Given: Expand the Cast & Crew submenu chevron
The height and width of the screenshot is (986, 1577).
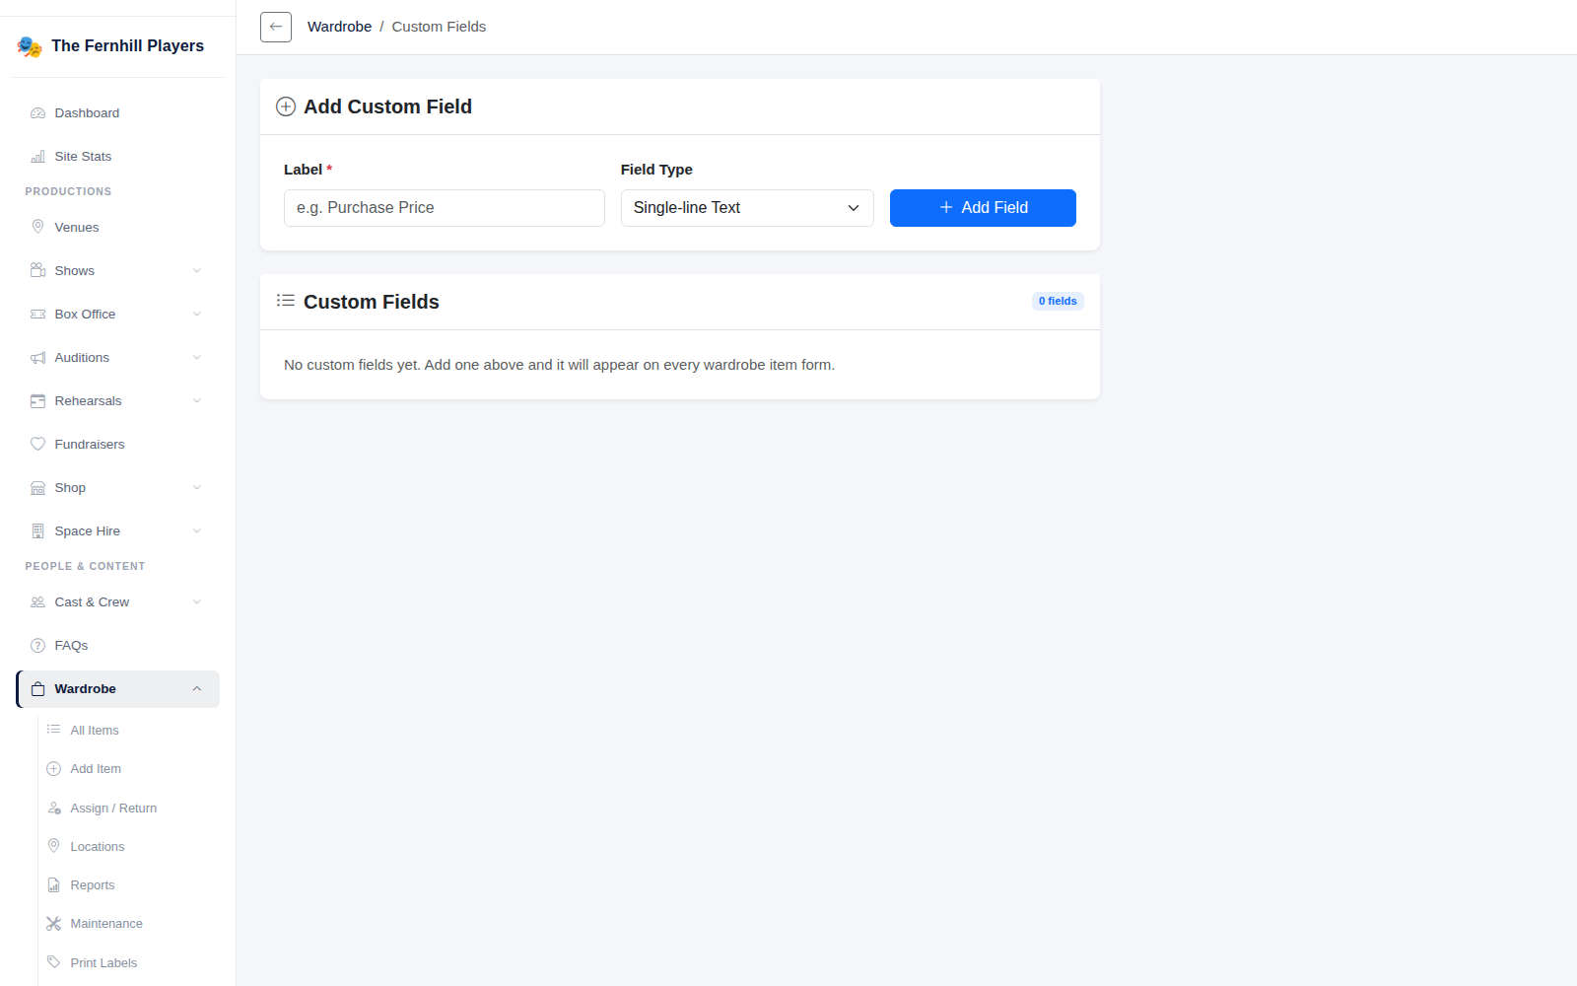Looking at the screenshot, I should [x=197, y=602].
